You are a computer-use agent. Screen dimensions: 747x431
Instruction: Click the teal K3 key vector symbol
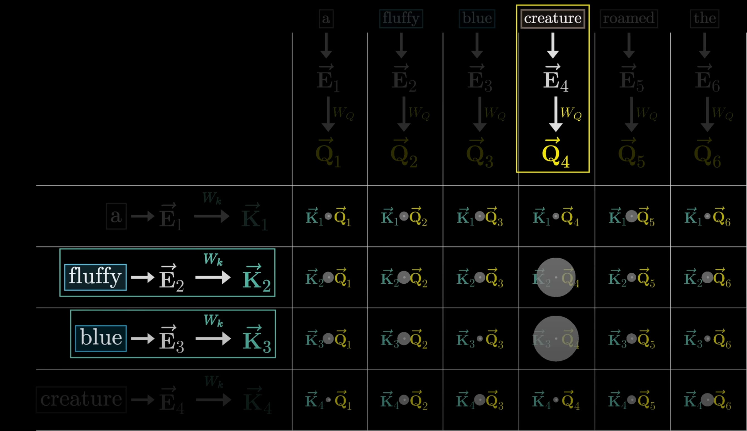256,340
